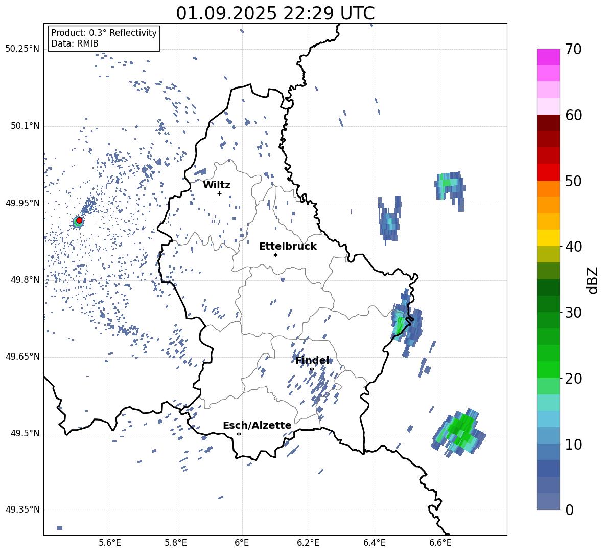Click the latitude label '49.95°N'
This screenshot has width=605, height=553.
pyautogui.click(x=22, y=203)
